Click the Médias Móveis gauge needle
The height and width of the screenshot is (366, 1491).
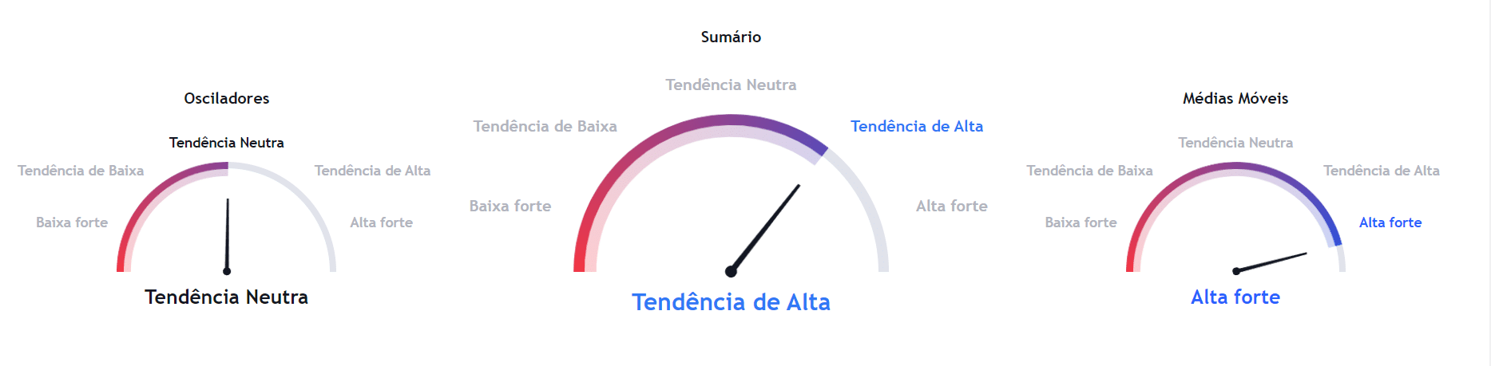pyautogui.click(x=1270, y=262)
